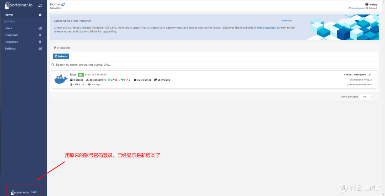Viewport: 385px width, 196px height.
Task: Click the pencil edit icon on local endpoint
Action: (370, 75)
